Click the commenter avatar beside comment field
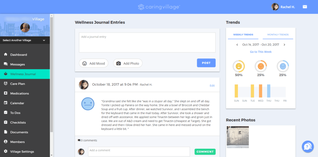The image size is (318, 157). 81,152
